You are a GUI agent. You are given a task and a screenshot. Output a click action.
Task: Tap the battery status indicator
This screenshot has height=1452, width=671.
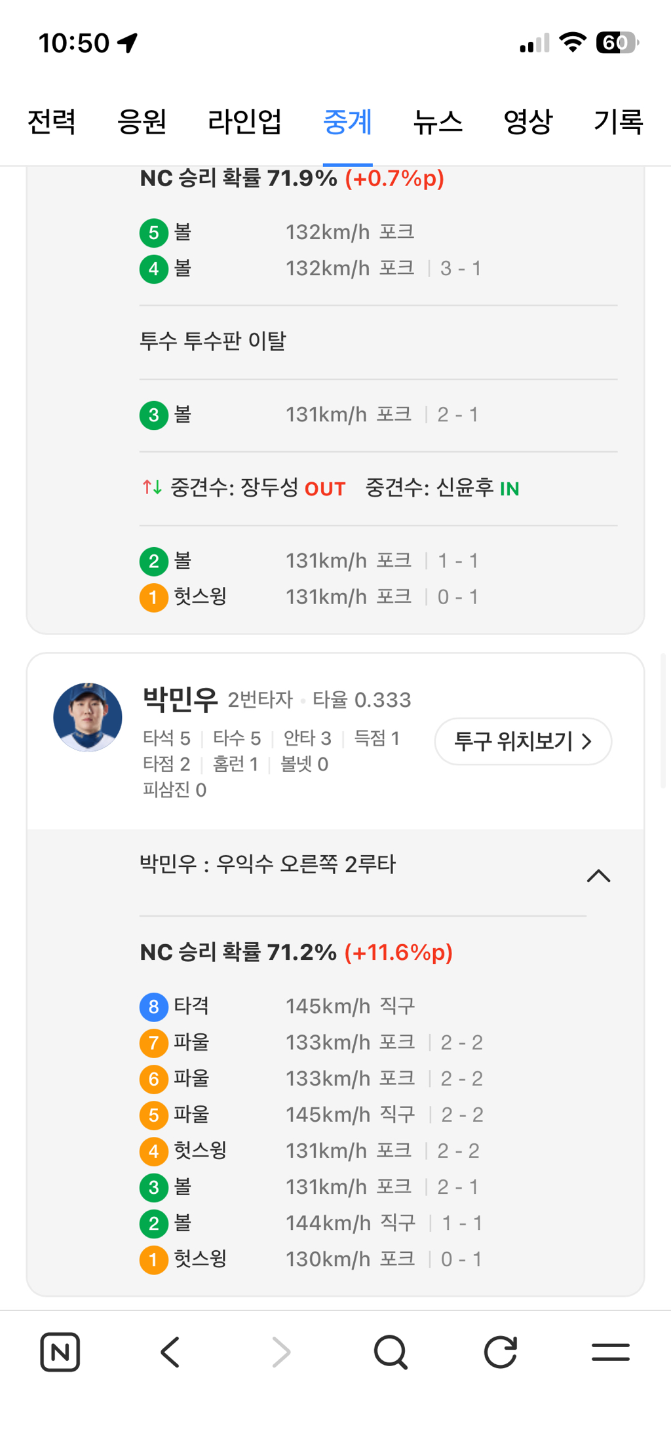coord(617,43)
